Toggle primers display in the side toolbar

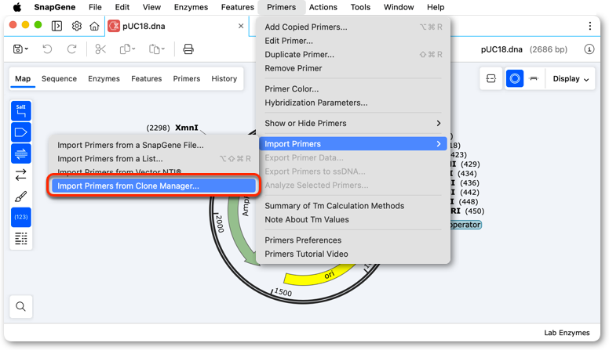(x=21, y=153)
